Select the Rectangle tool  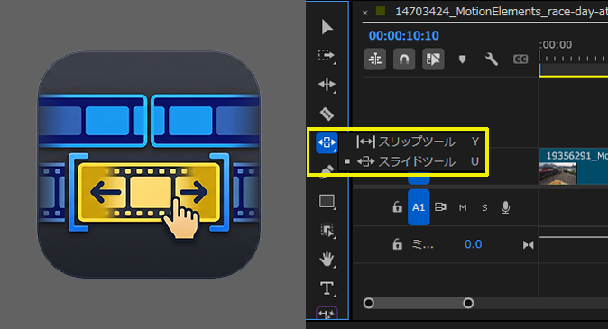pyautogui.click(x=327, y=202)
